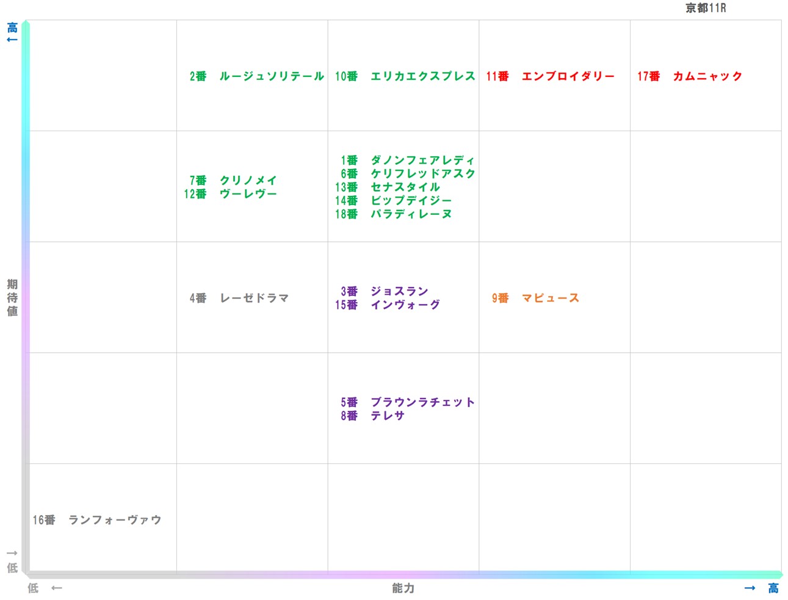788x600 pixels.
Task: Pick 3番 ジョスラン from the center cell
Action: (x=384, y=291)
